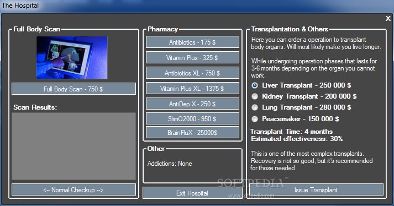This screenshot has height=206, width=394.
Task: Switch to Normal Checkup view
Action: (x=73, y=189)
